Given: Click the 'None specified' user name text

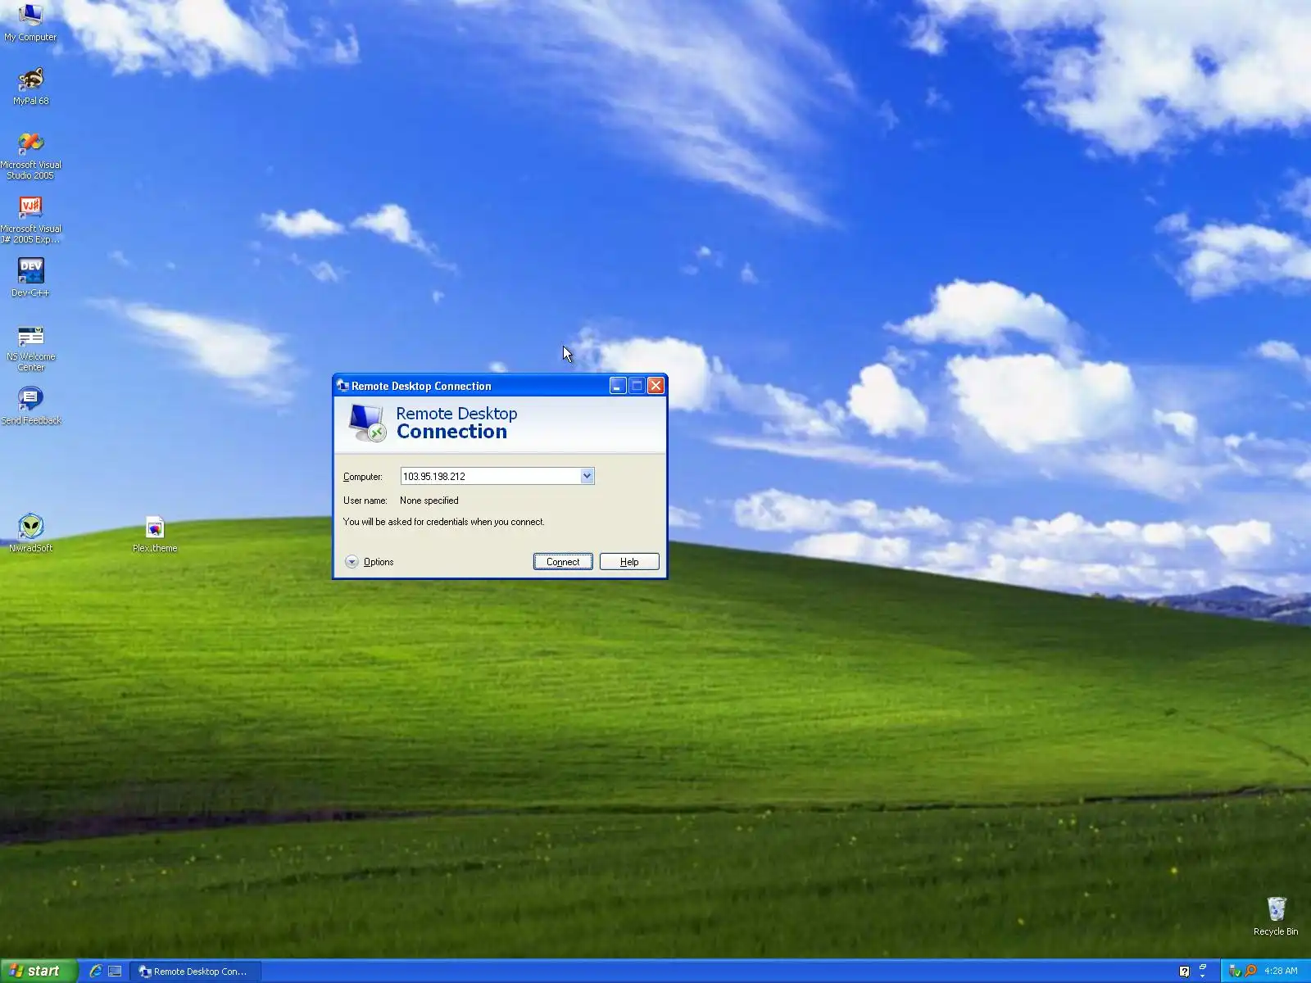Looking at the screenshot, I should (429, 501).
